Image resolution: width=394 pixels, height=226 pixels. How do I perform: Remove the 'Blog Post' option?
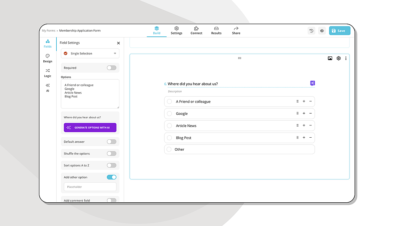310,138
